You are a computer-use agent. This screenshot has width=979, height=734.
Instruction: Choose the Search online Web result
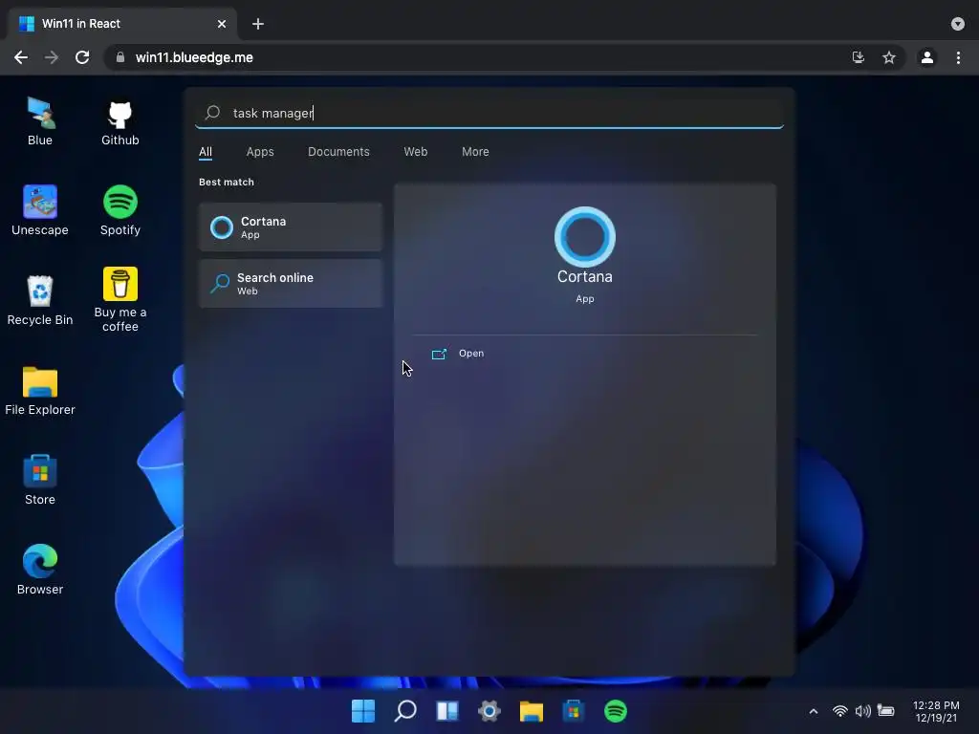point(291,283)
